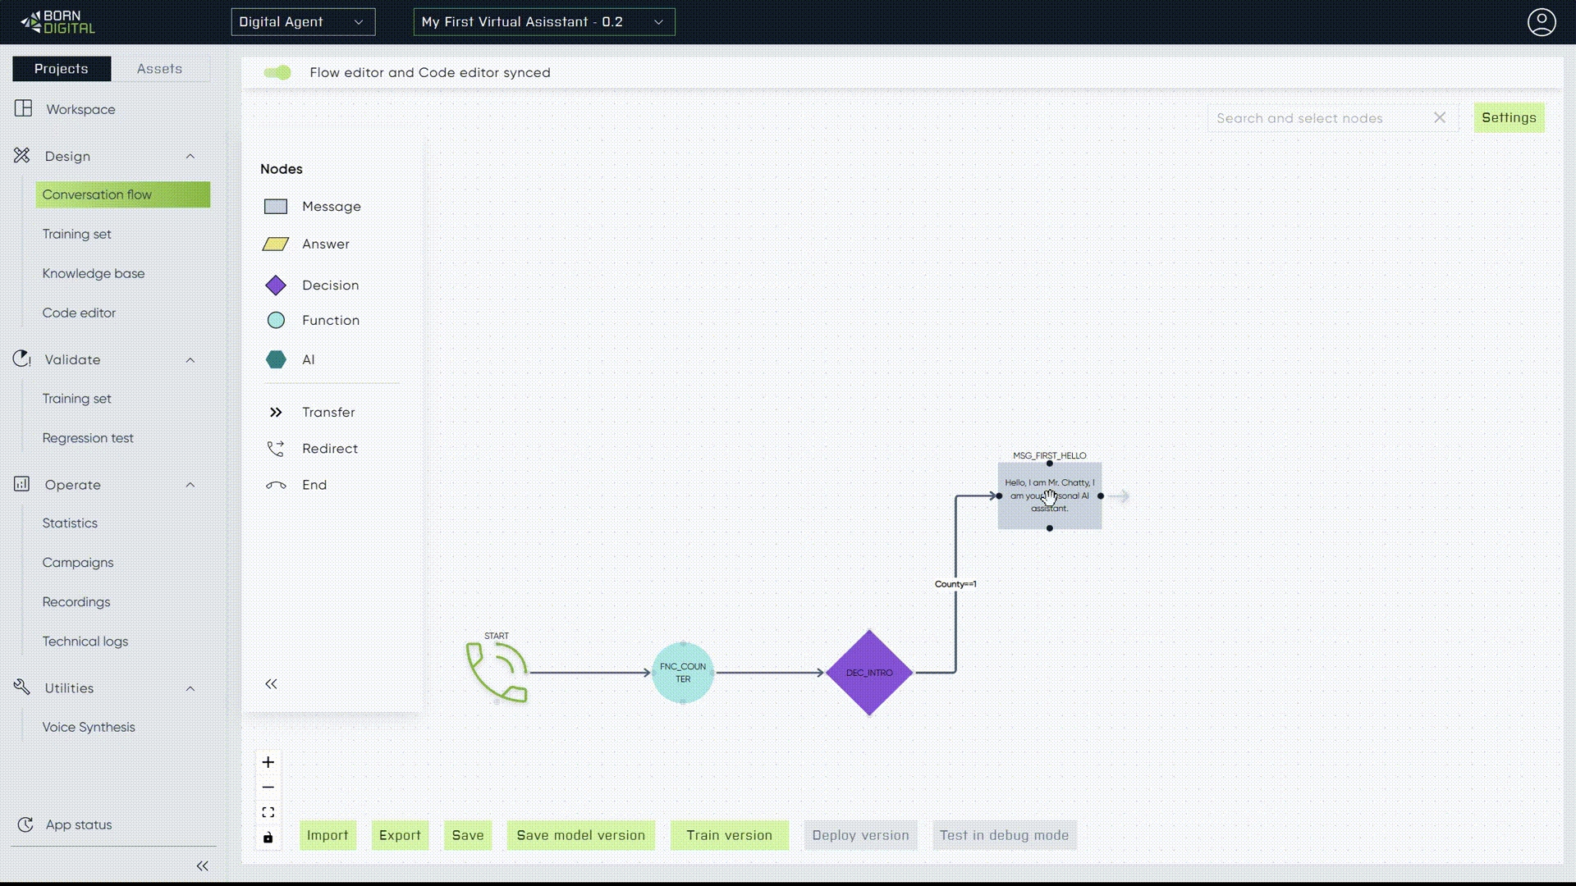Toggle Flow and Code editor sync switch
Screen dimensions: 1576x886
277,73
